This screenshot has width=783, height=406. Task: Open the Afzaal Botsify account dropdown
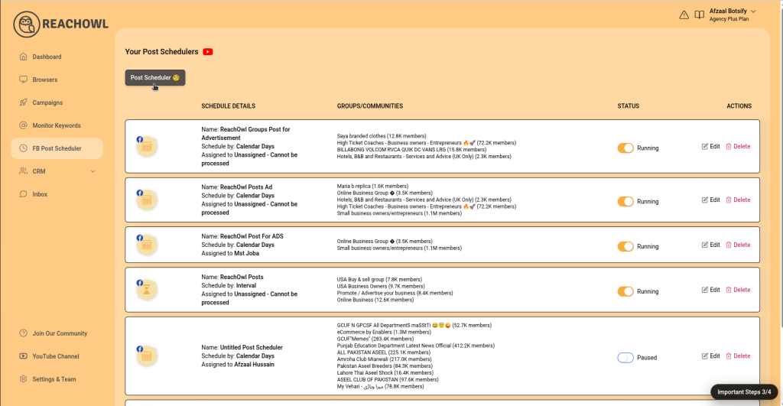(753, 11)
